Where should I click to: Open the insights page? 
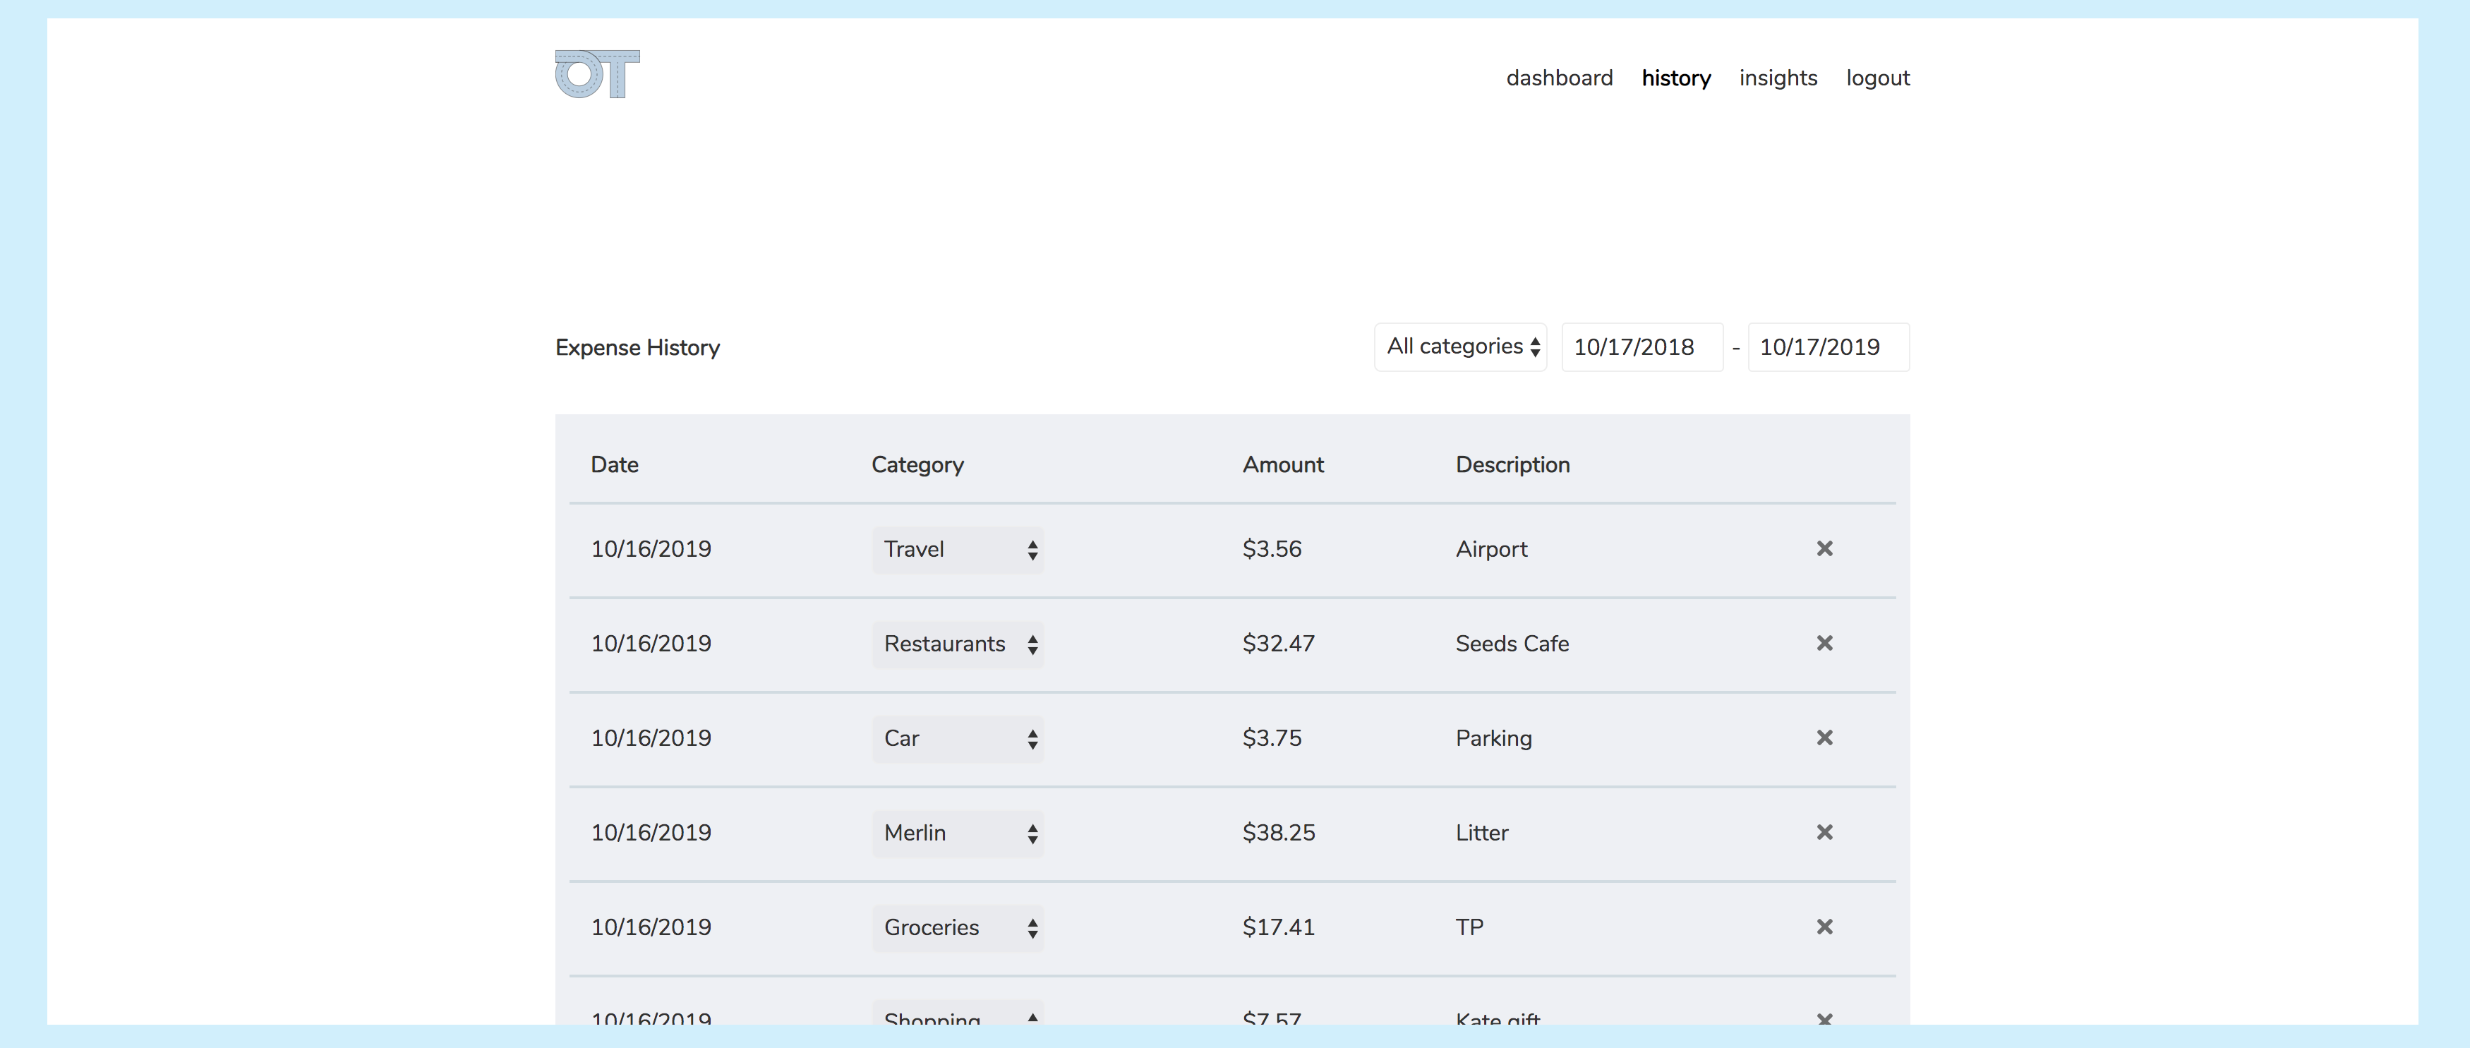(x=1778, y=78)
